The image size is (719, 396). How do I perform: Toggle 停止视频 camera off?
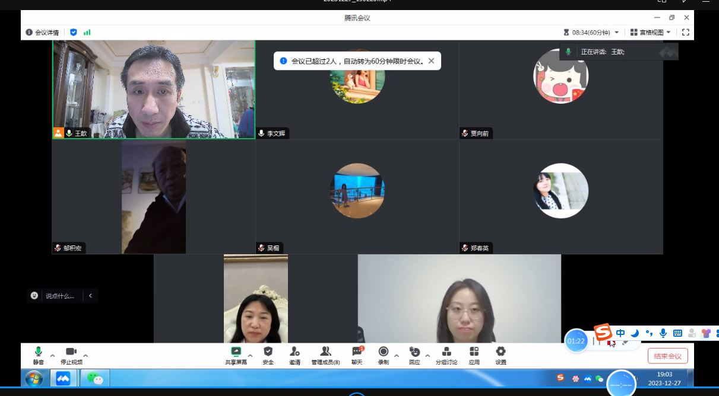(x=71, y=355)
